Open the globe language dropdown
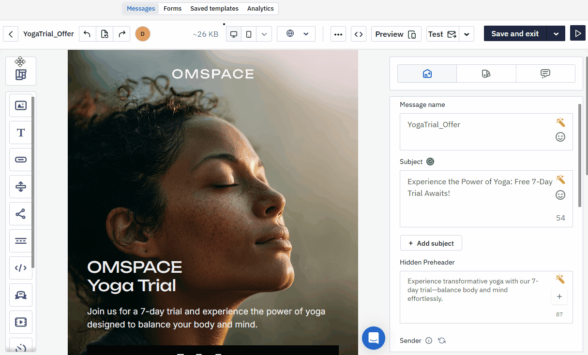 [296, 34]
